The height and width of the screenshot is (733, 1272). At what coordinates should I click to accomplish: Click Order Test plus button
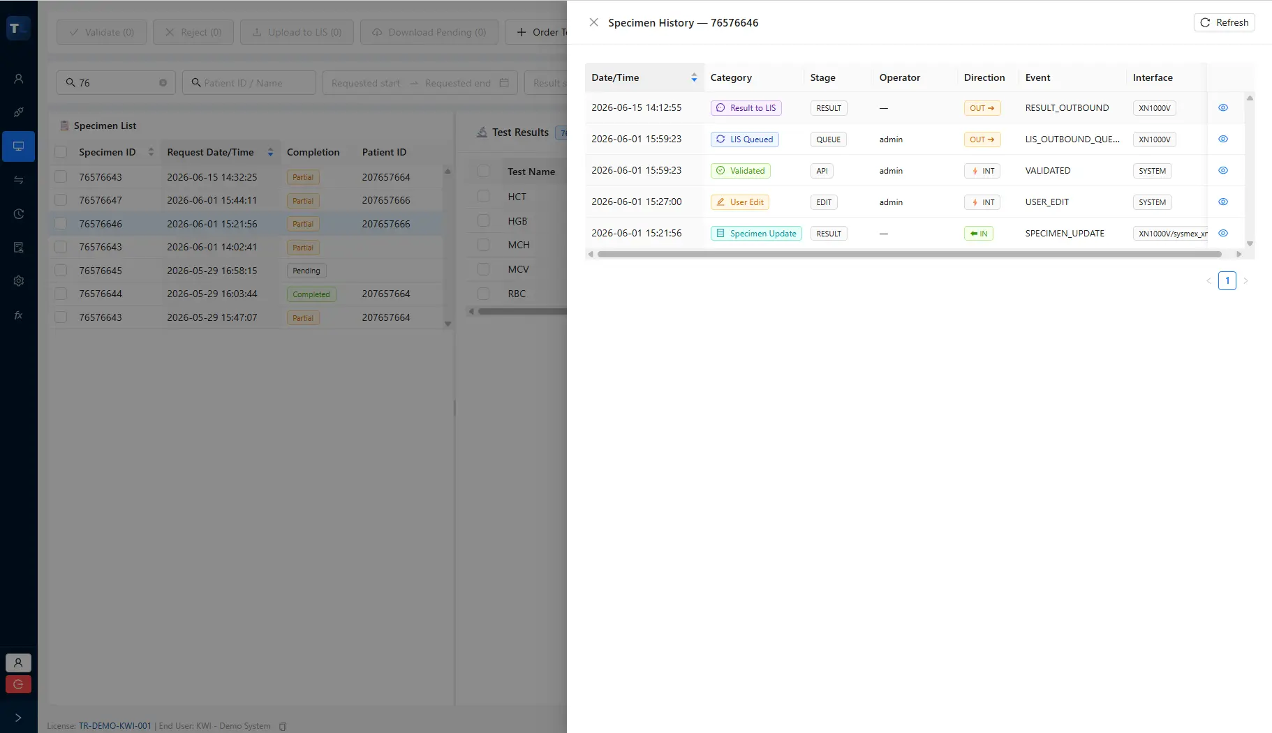click(536, 32)
